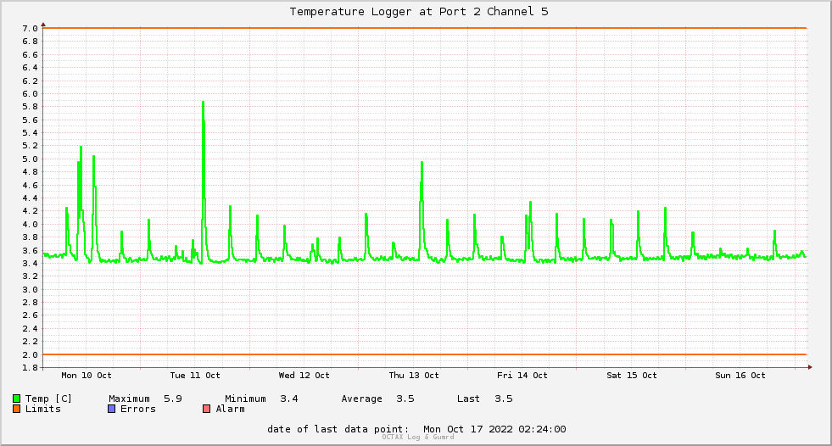Click the green Temp [C] legend swatch
The height and width of the screenshot is (446, 832).
(16, 399)
